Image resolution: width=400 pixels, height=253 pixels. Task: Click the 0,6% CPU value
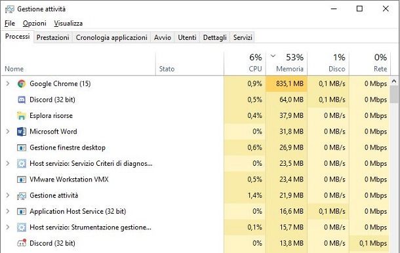click(x=254, y=147)
